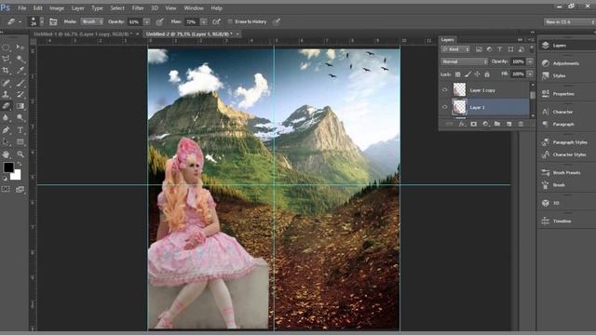Hide the Layer 1 copy layer

point(445,90)
